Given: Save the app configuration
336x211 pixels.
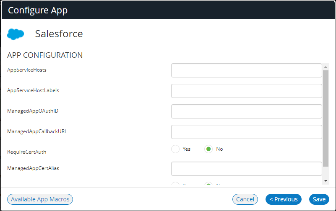Looking at the screenshot, I should click(319, 199).
